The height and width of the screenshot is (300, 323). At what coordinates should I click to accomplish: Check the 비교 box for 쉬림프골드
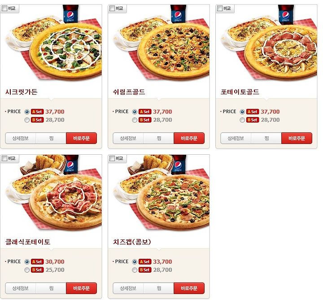pyautogui.click(x=112, y=9)
